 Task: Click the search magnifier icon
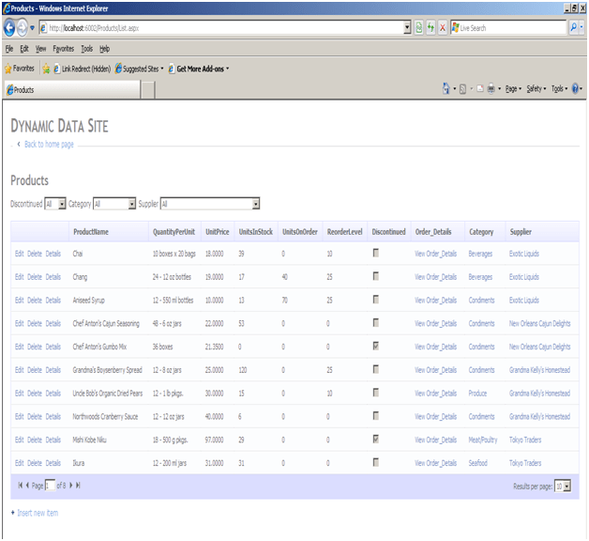[575, 28]
